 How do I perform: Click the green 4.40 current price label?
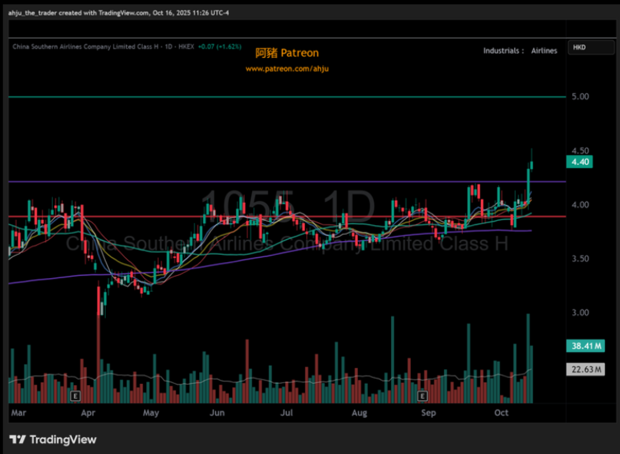pyautogui.click(x=579, y=162)
